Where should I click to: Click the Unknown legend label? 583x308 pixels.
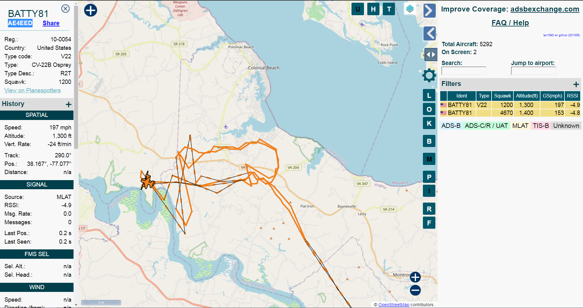(566, 126)
